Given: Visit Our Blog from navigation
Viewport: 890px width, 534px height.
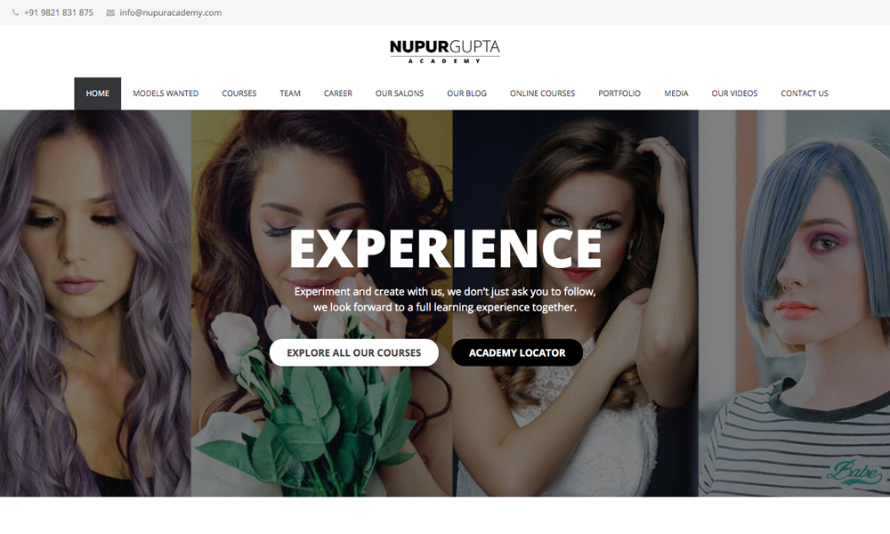Looking at the screenshot, I should [466, 93].
